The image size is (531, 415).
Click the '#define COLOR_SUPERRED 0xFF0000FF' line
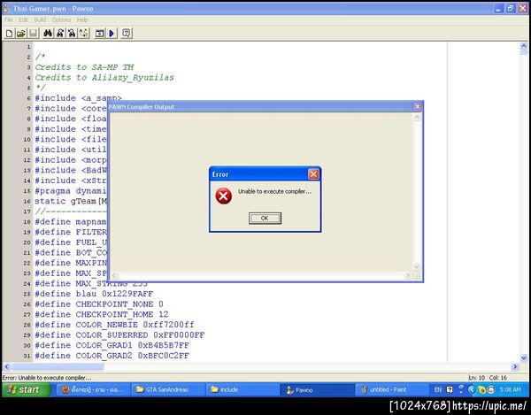click(119, 335)
